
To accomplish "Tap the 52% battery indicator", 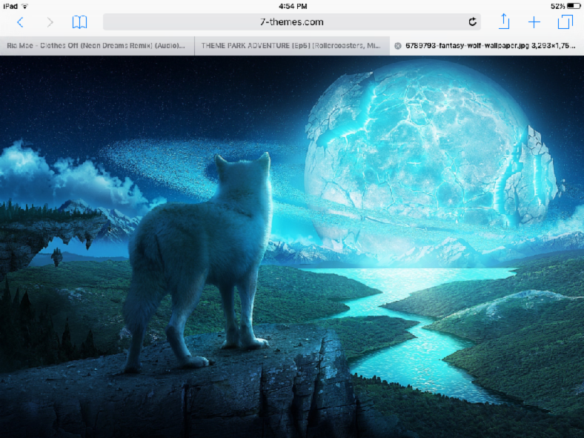I will click(x=565, y=6).
